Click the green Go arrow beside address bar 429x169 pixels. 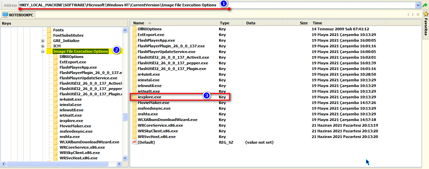point(425,5)
